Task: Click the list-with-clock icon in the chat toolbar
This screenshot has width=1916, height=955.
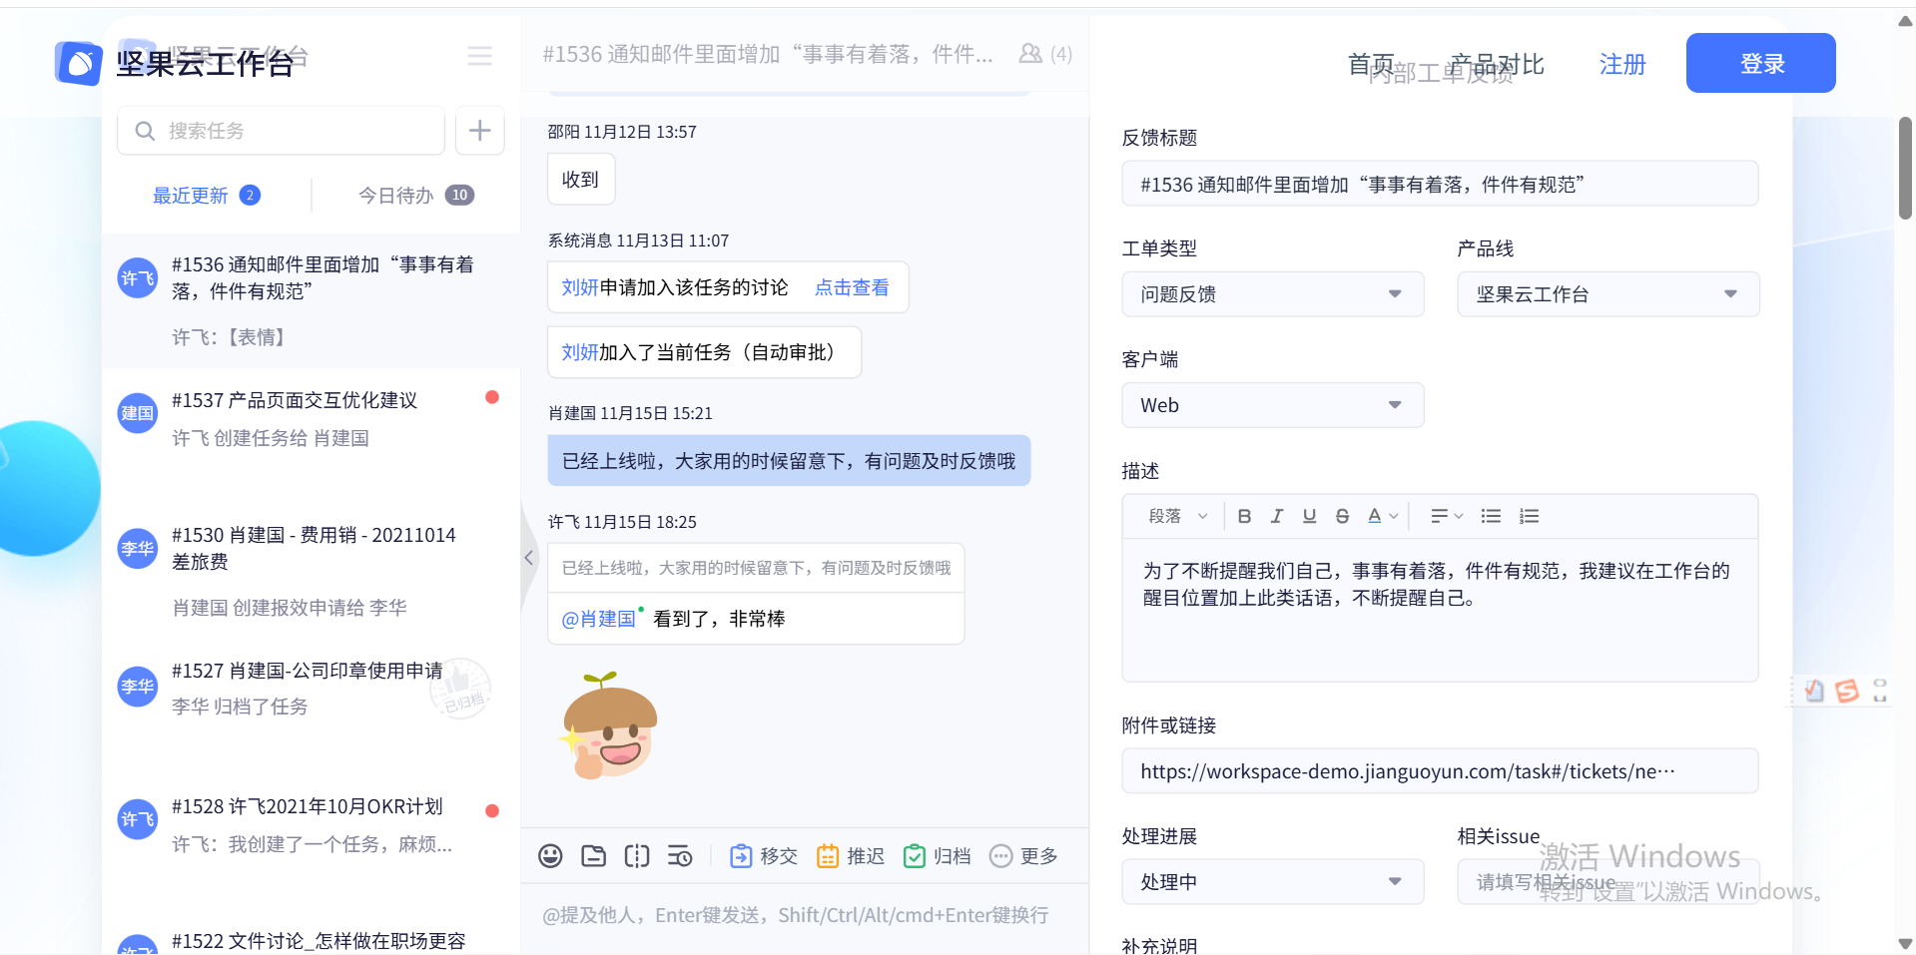Action: (x=680, y=856)
